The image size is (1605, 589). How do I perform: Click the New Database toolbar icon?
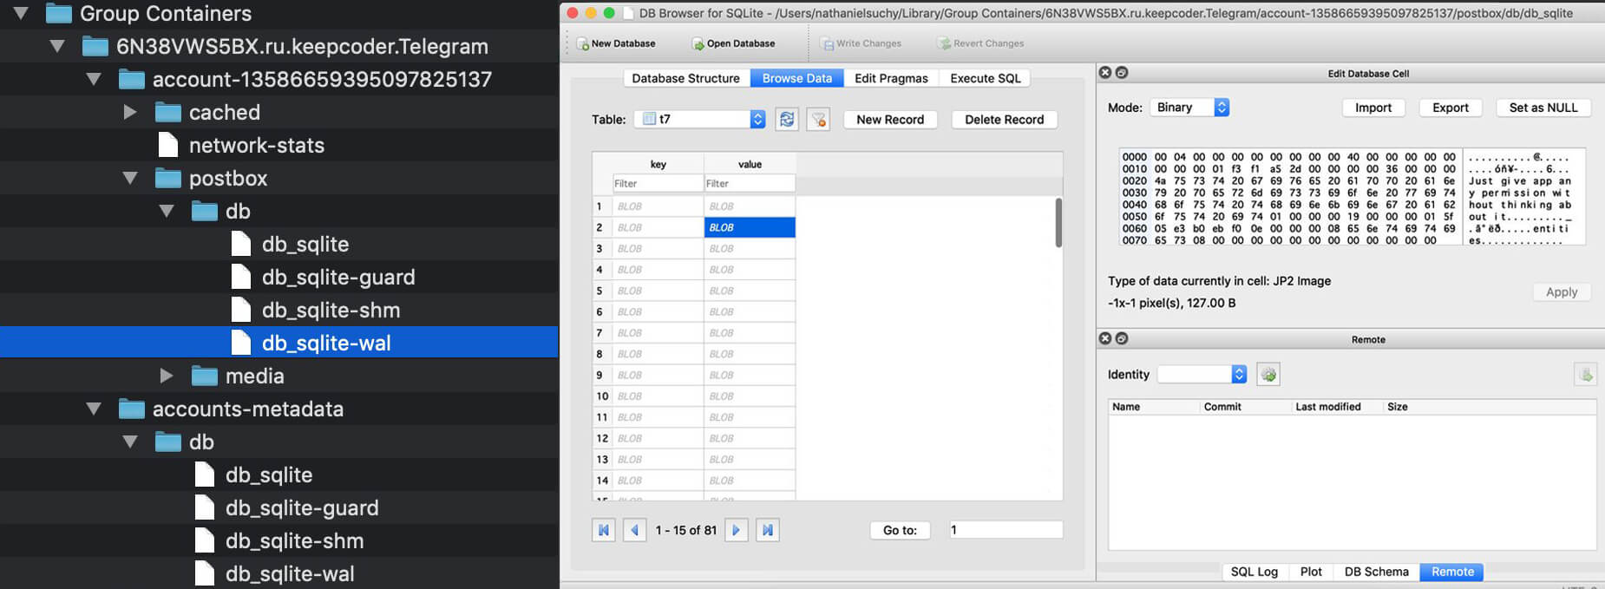click(583, 43)
